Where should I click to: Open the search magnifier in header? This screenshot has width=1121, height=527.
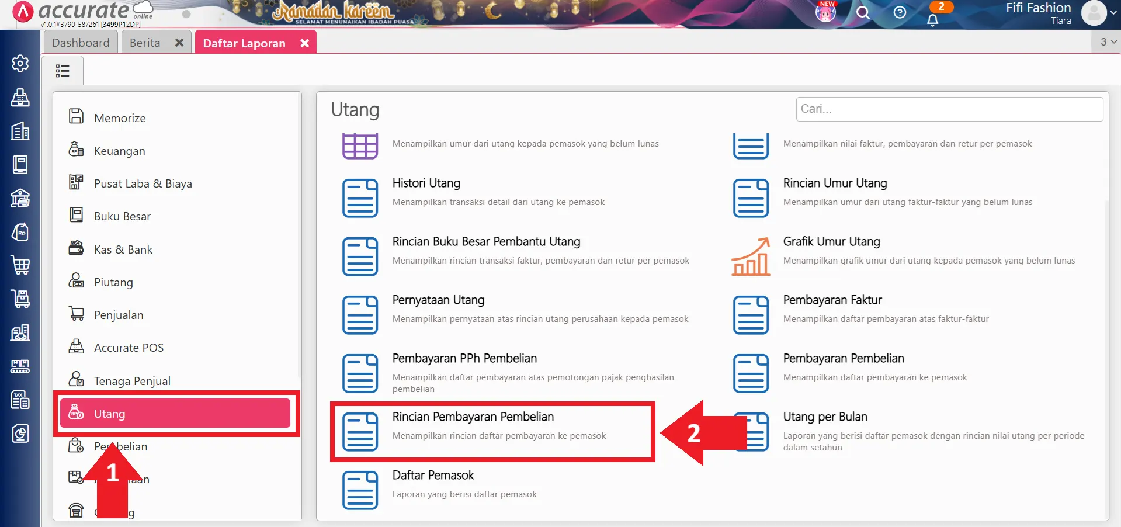863,12
